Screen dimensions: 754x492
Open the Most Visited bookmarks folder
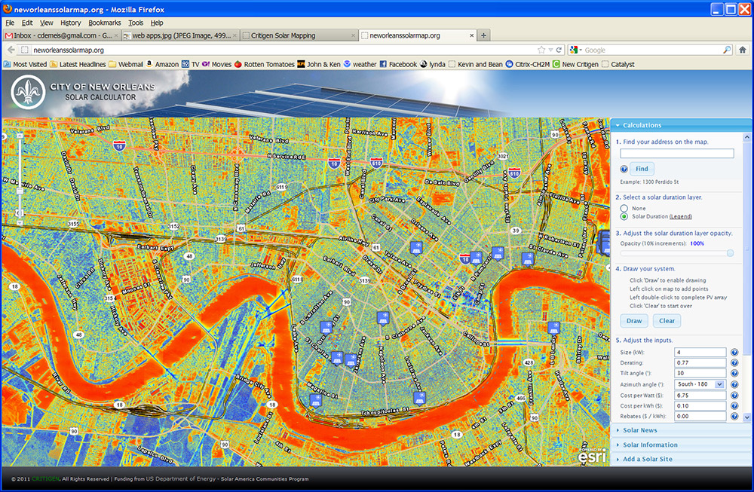26,64
